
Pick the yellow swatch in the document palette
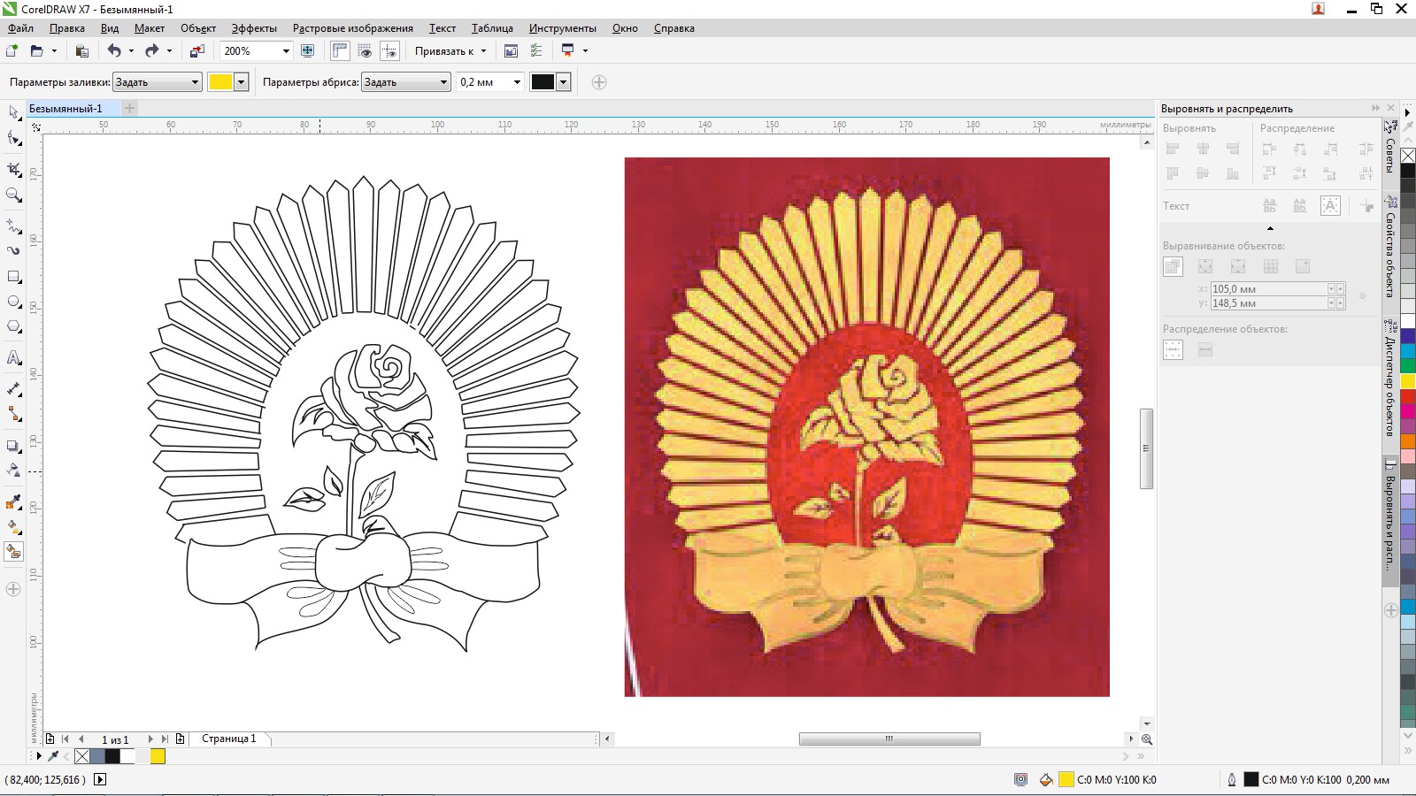[x=158, y=756]
